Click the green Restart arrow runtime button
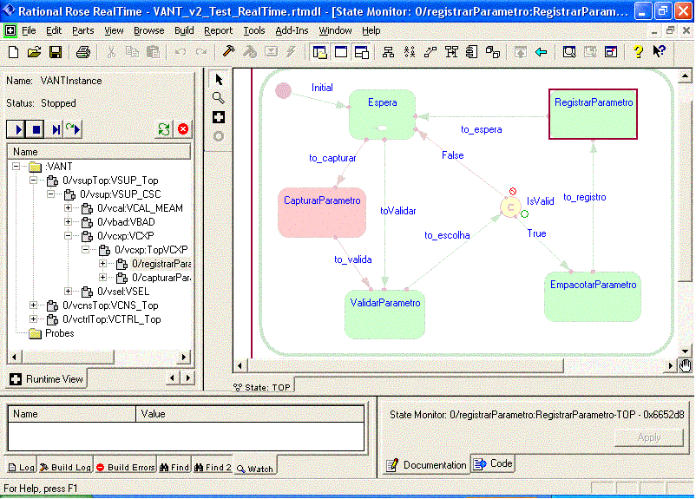The image size is (696, 499). tap(73, 129)
